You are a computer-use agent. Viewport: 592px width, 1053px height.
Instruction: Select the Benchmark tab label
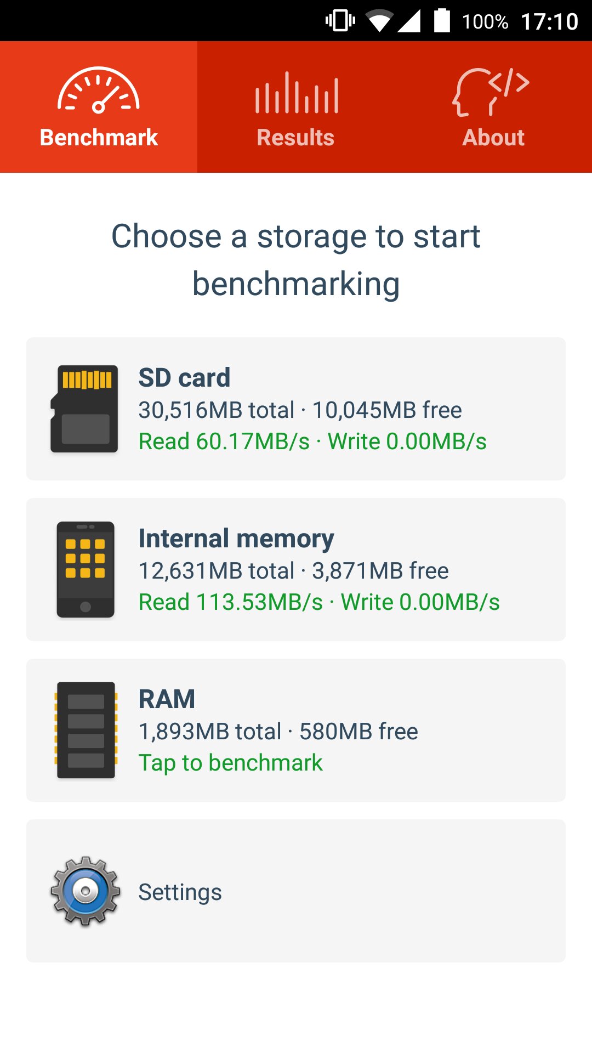pos(99,137)
